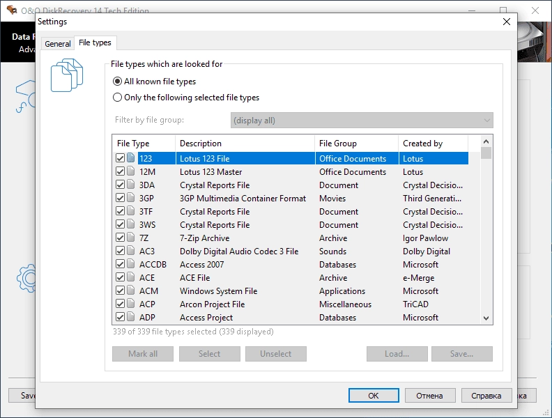Select the Arcon Project File row
Viewport: 552px width, 418px height.
click(292, 304)
